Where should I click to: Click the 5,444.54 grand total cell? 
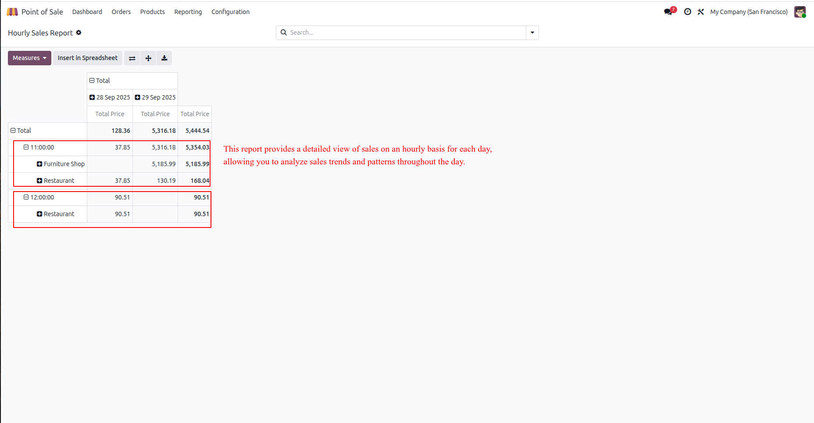pos(195,131)
